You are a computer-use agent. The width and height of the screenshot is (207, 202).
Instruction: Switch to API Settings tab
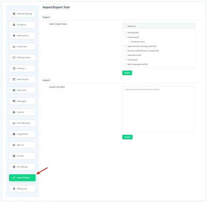pyautogui.click(x=22, y=167)
